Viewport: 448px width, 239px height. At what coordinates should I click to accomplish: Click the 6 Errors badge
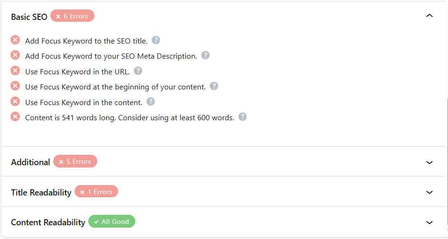72,16
